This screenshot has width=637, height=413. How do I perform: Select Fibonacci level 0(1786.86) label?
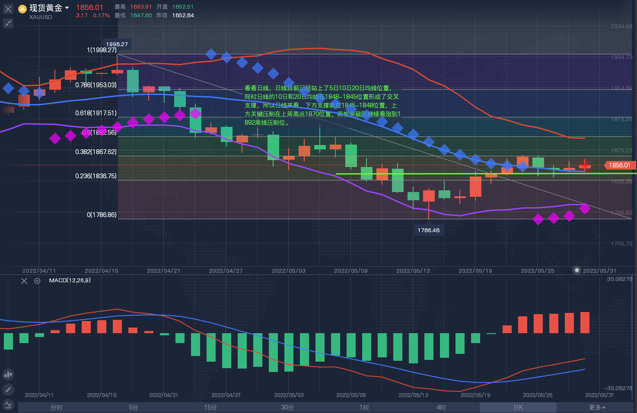pos(102,215)
